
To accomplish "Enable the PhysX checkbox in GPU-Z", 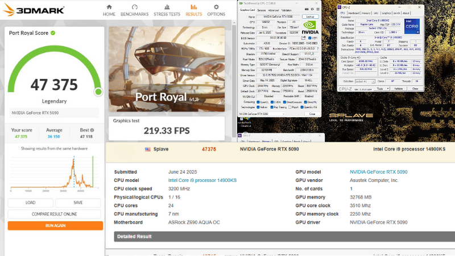I will tap(289, 107).
